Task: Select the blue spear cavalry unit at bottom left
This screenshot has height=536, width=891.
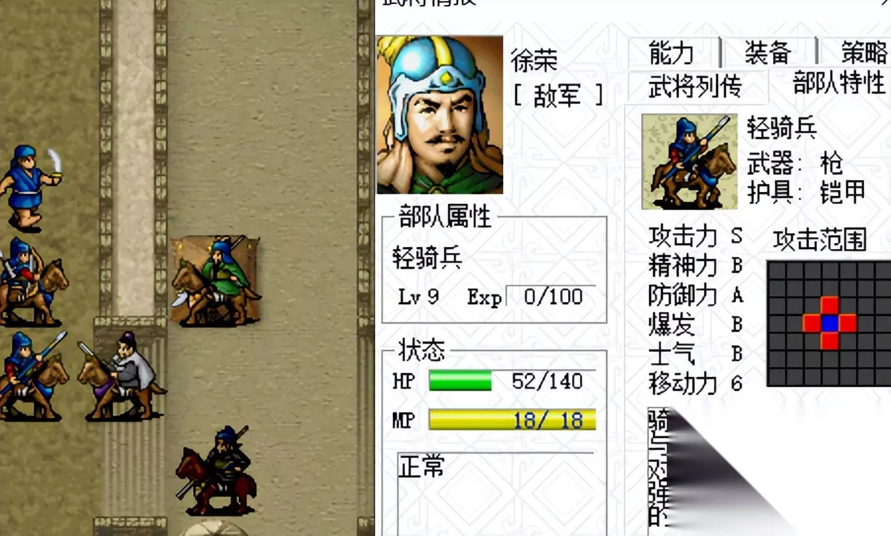Action: (33, 375)
